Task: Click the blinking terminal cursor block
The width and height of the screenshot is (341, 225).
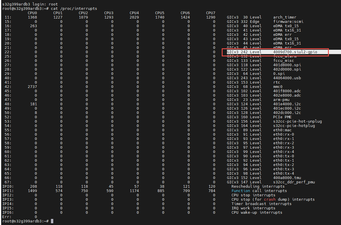Action: point(52,221)
